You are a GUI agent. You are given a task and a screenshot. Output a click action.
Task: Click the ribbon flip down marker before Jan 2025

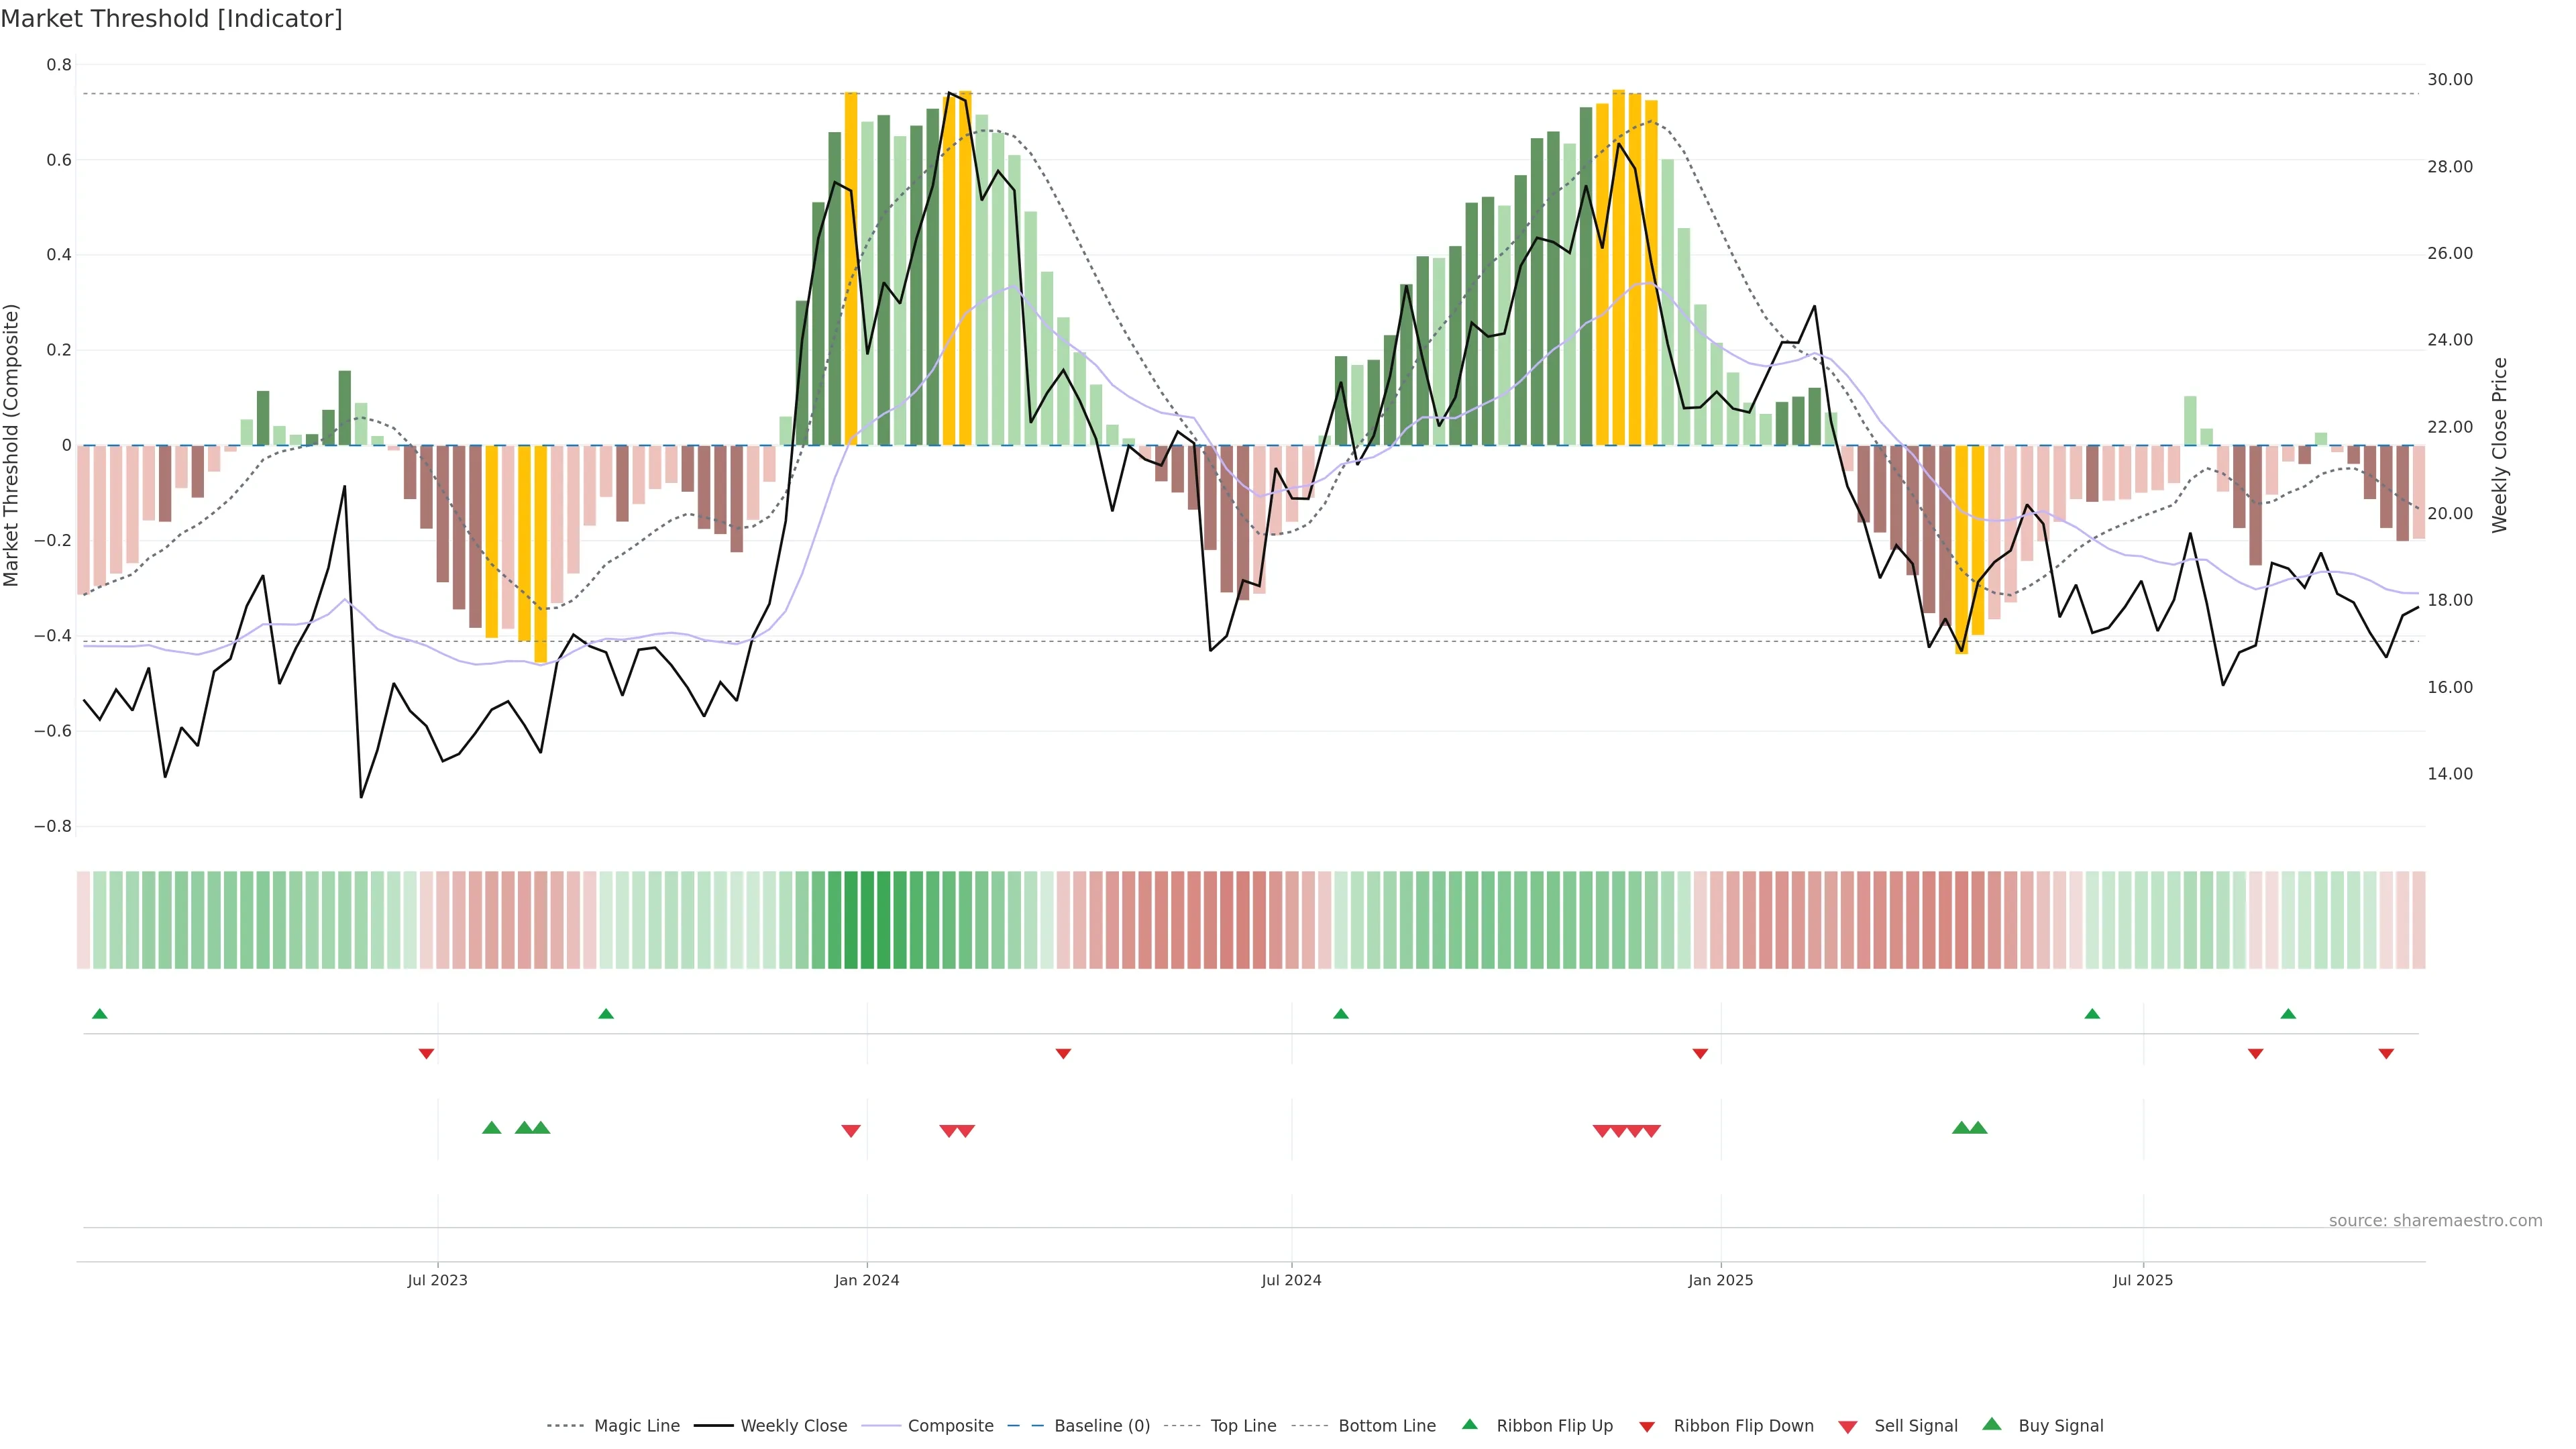(1700, 1054)
